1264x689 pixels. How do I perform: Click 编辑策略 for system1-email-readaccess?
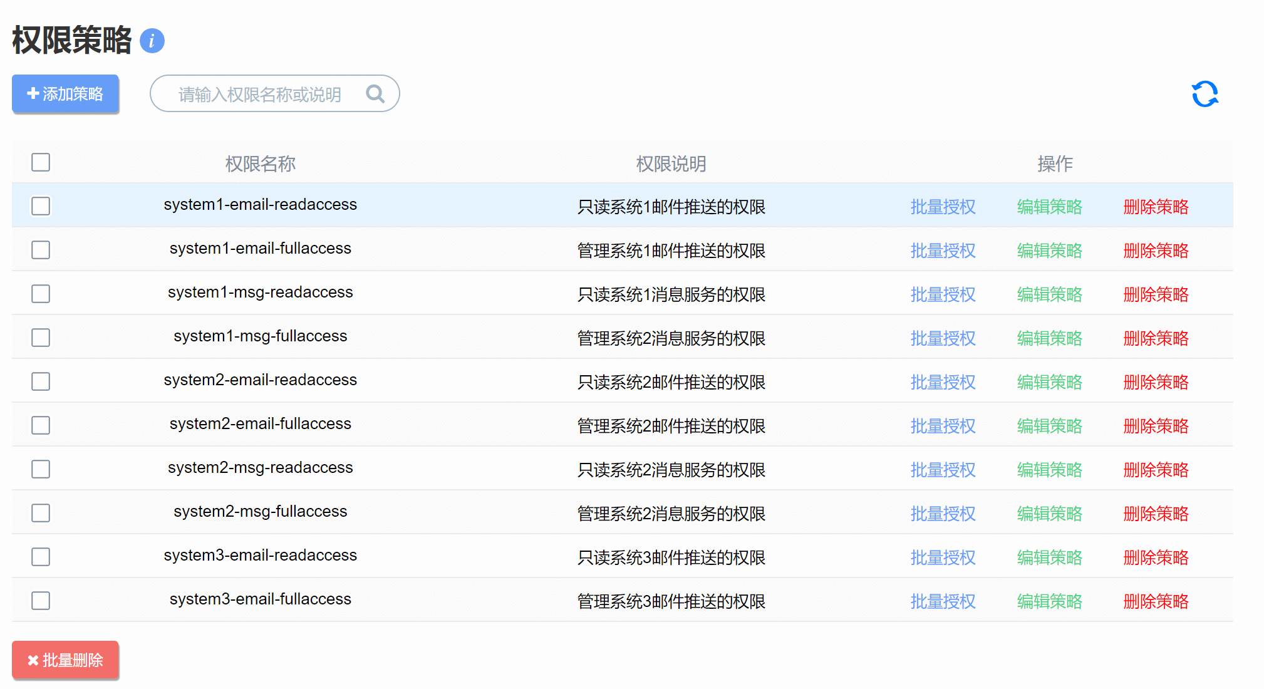pos(1049,207)
